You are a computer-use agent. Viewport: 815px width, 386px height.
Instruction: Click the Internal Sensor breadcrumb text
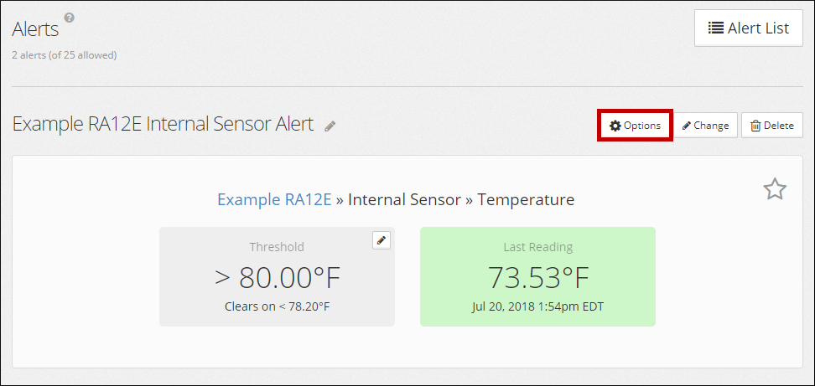[x=404, y=199]
